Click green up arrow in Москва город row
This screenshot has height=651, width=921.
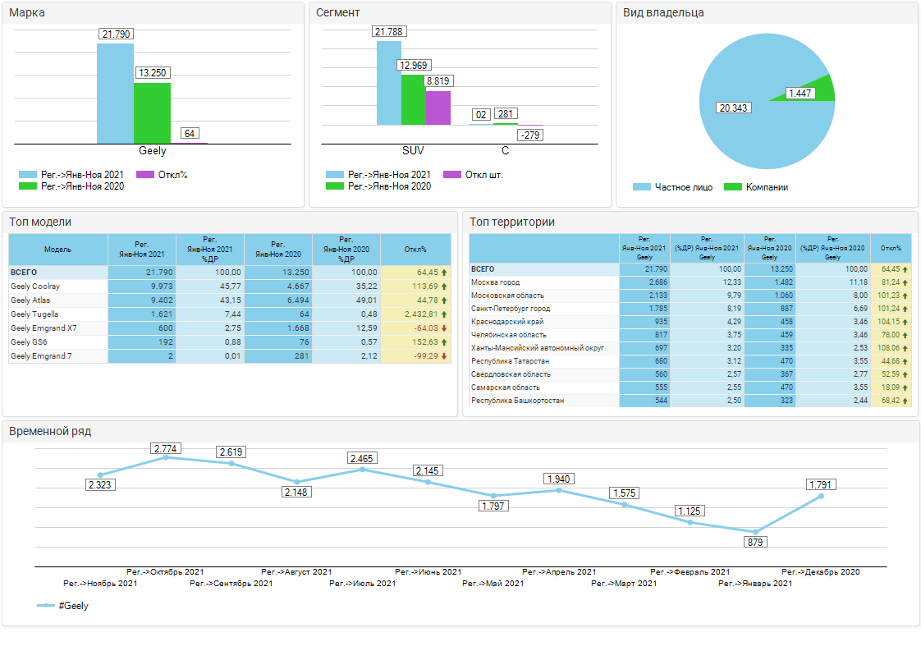pyautogui.click(x=905, y=282)
